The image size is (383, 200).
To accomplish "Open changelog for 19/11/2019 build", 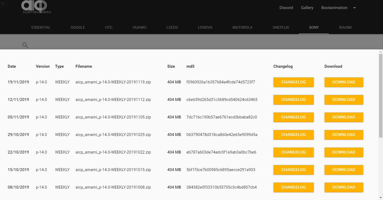I will 294,82.
